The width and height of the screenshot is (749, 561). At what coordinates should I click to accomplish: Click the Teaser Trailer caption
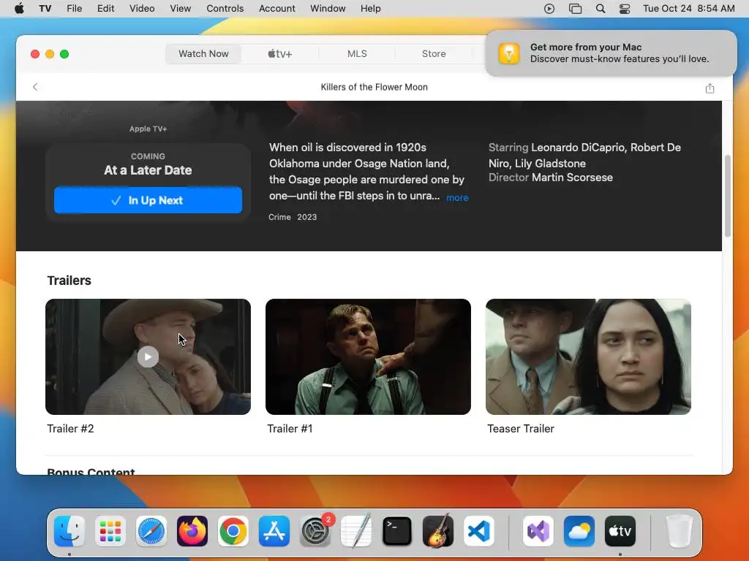pyautogui.click(x=521, y=428)
